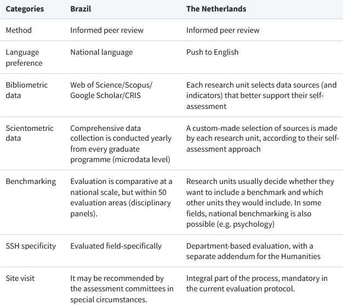Select the Site visit row label
The height and width of the screenshot is (305, 343).
point(20,278)
